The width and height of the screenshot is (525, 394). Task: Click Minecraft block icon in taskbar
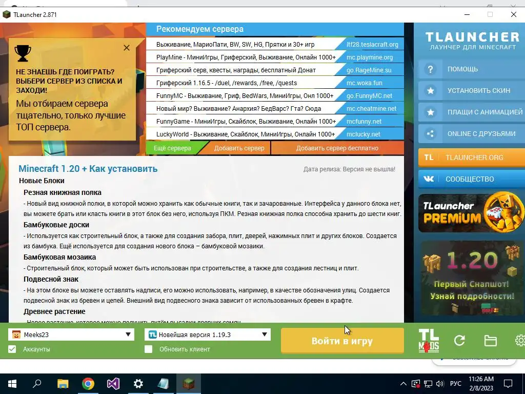click(189, 383)
